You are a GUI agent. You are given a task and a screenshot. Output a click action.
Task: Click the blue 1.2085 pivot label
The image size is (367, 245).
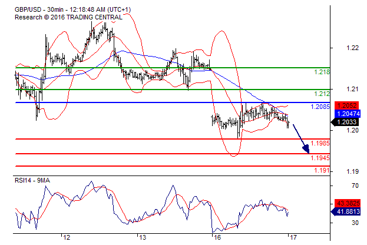click(320, 107)
